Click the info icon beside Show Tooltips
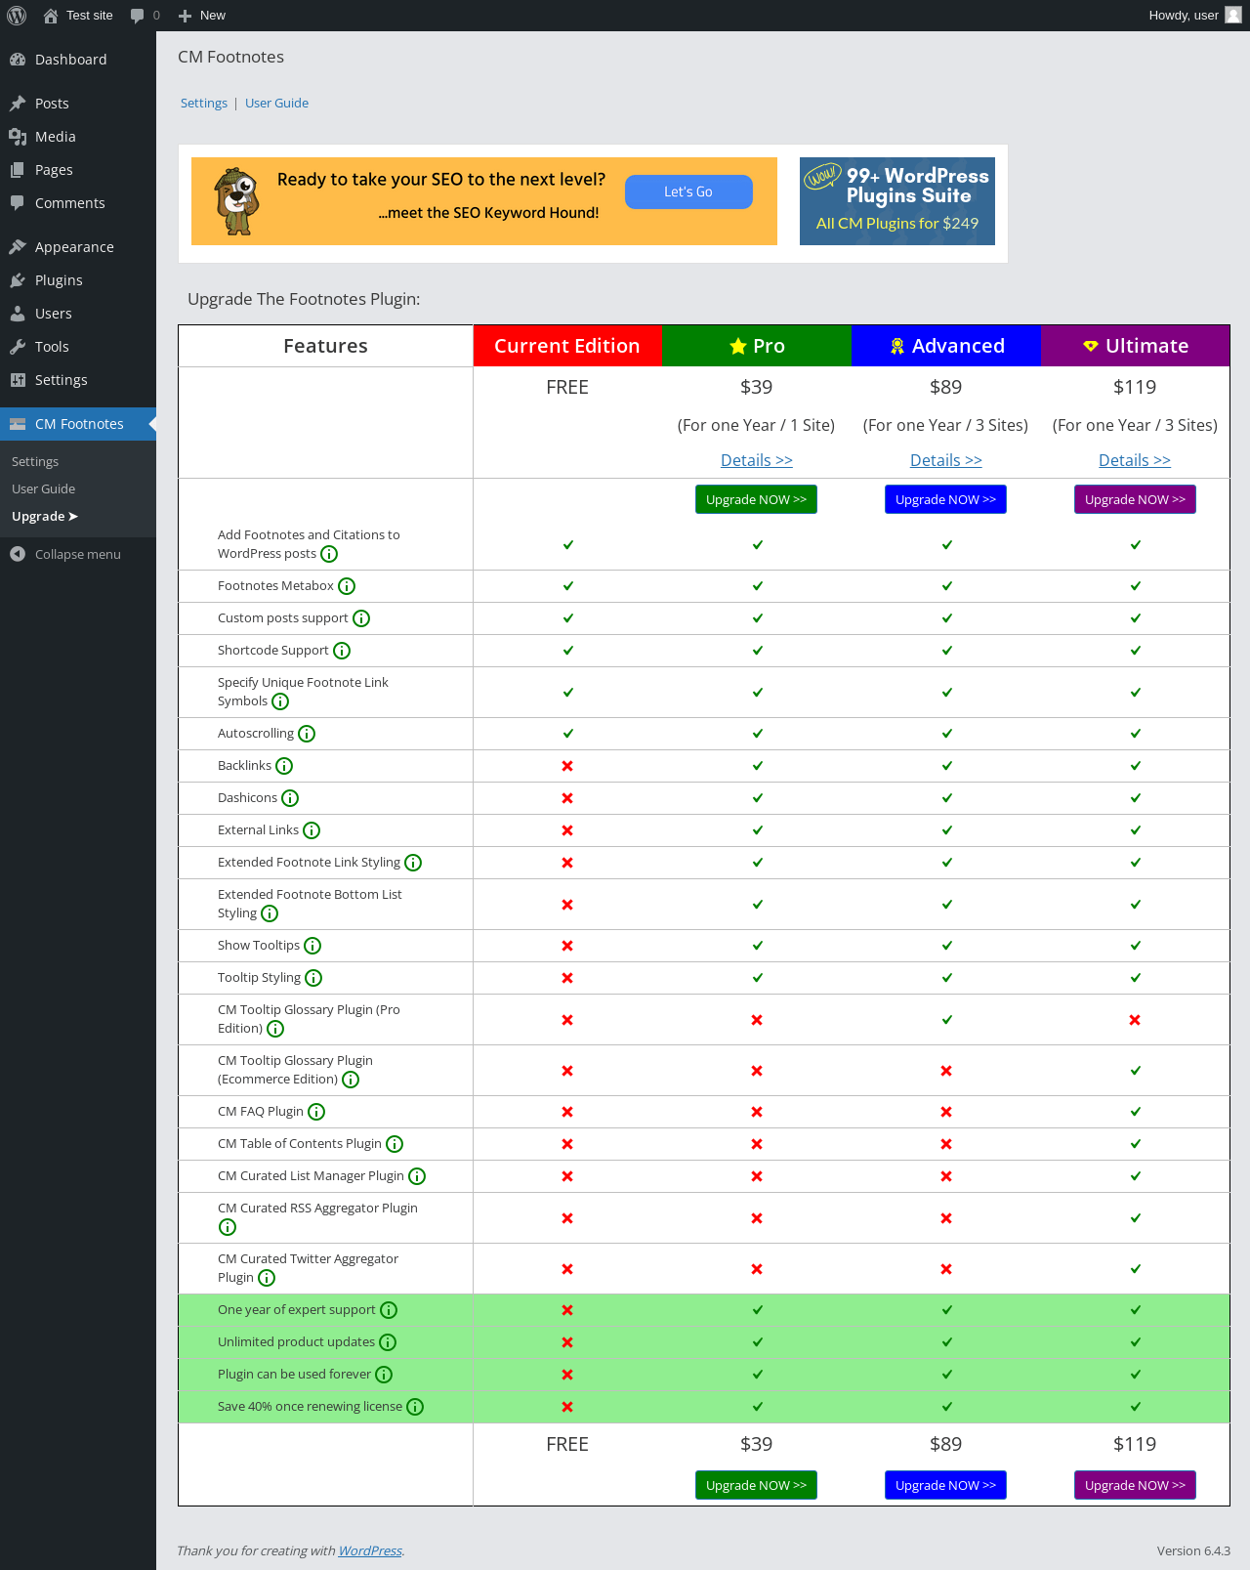The height and width of the screenshot is (1570, 1250). 312,946
